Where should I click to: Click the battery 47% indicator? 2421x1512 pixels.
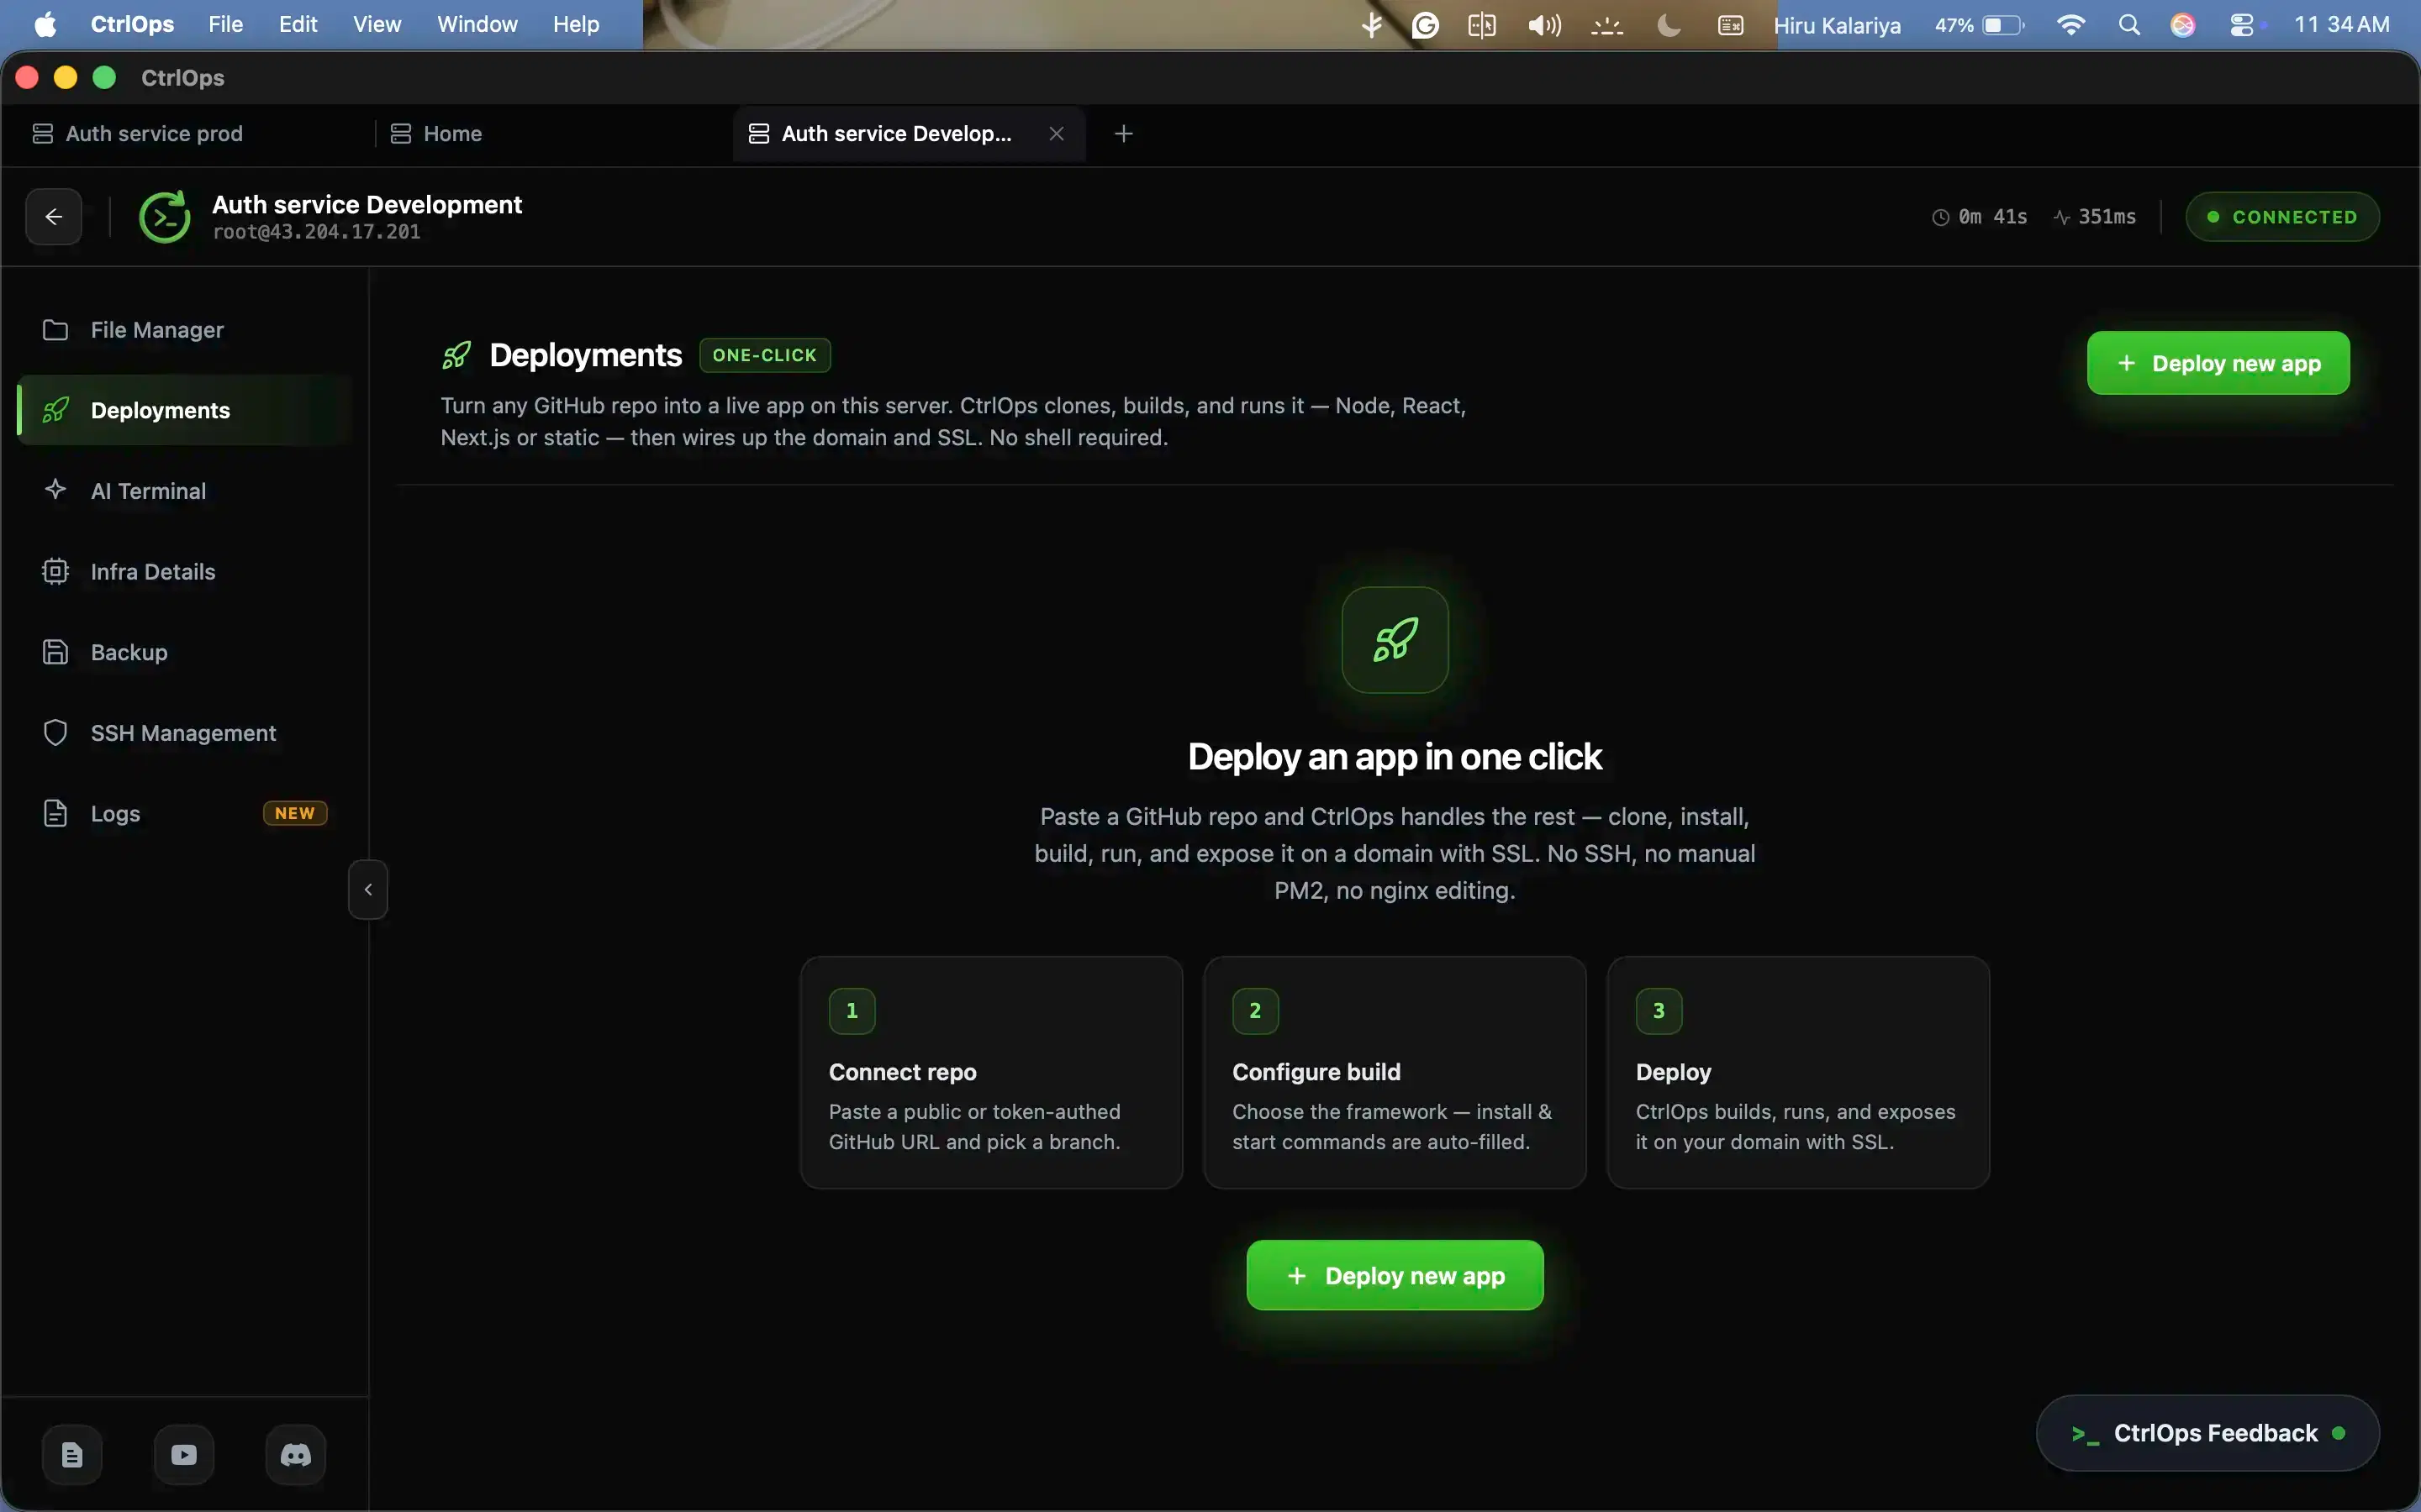click(1979, 25)
